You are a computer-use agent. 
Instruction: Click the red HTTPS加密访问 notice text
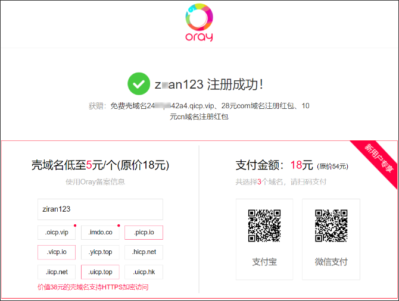pos(92,287)
